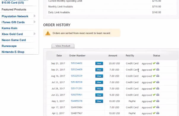The height and width of the screenshot is (116, 179).
Task: Click green checkmark for order 504877967
Action: [154, 113]
